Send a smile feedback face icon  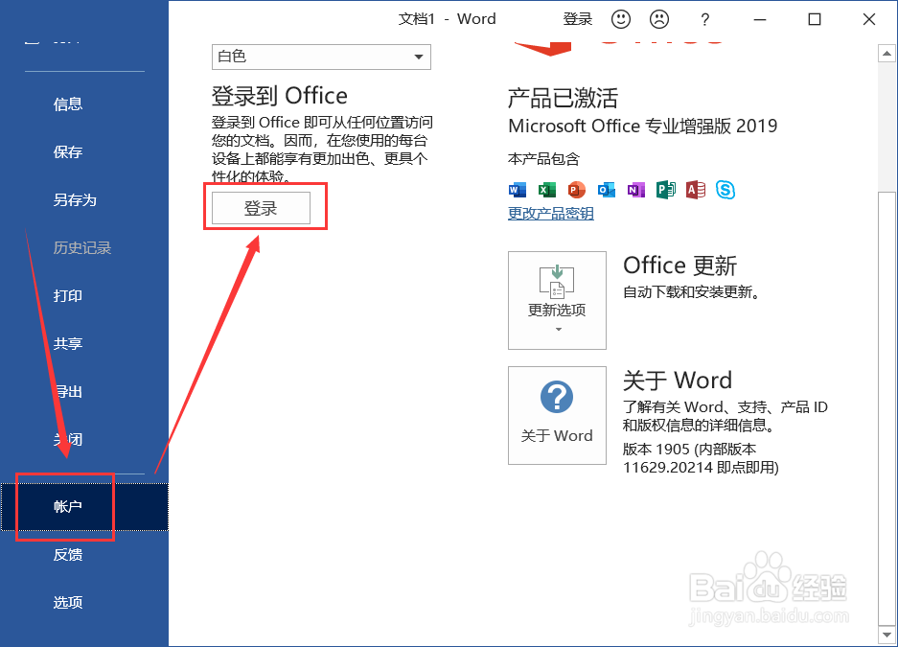(621, 19)
